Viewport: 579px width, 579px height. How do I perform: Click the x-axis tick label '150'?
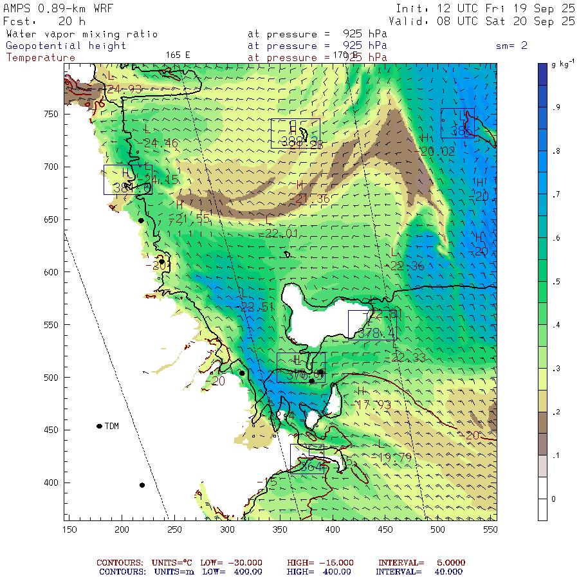[x=69, y=529]
